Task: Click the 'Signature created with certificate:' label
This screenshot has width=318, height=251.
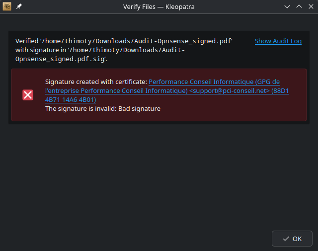Action: point(96,82)
